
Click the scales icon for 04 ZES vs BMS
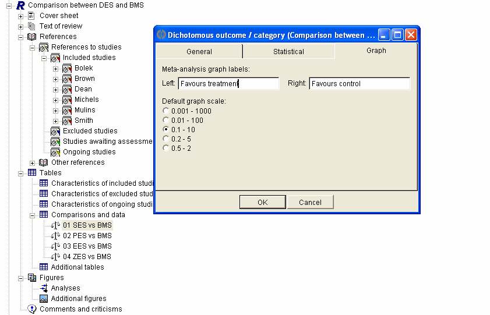[x=55, y=257]
